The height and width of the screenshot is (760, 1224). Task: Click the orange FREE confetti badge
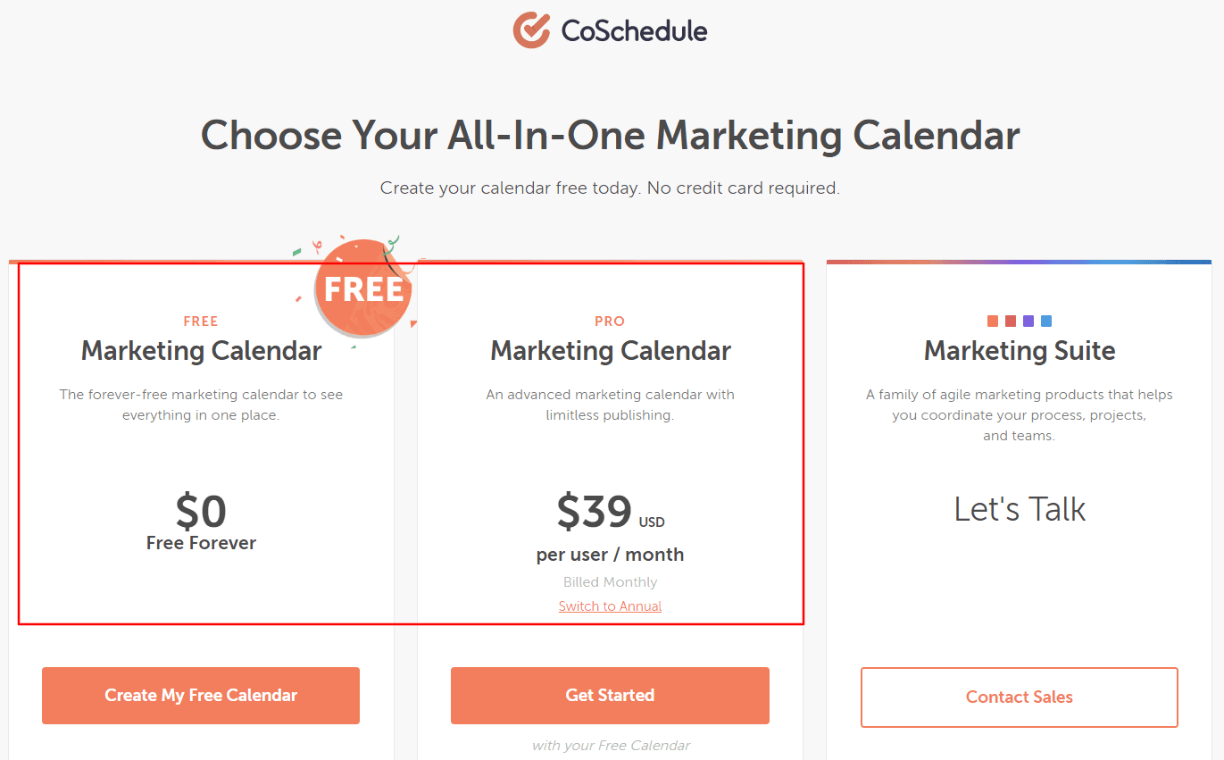tap(362, 288)
